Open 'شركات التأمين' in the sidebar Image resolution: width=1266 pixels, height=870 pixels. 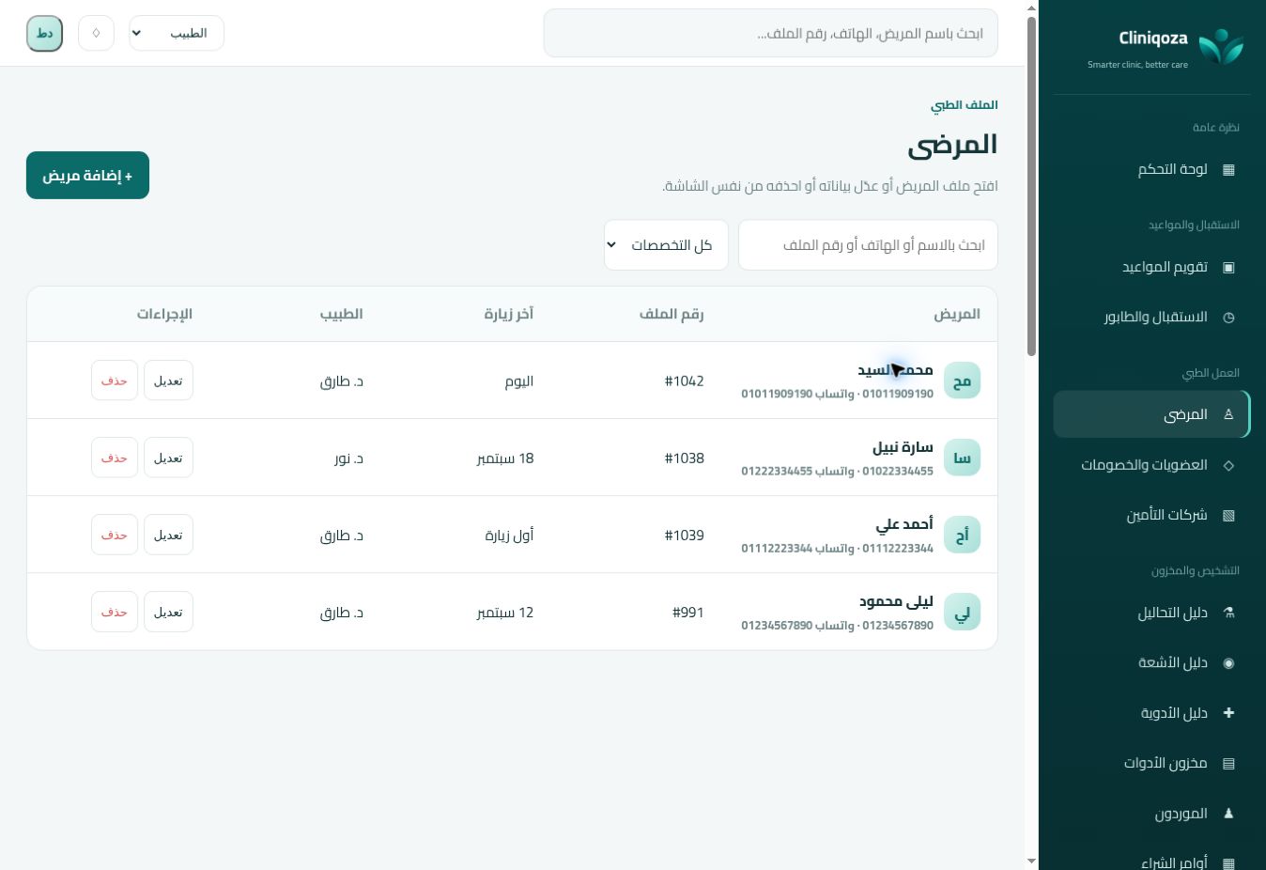pyautogui.click(x=1151, y=515)
